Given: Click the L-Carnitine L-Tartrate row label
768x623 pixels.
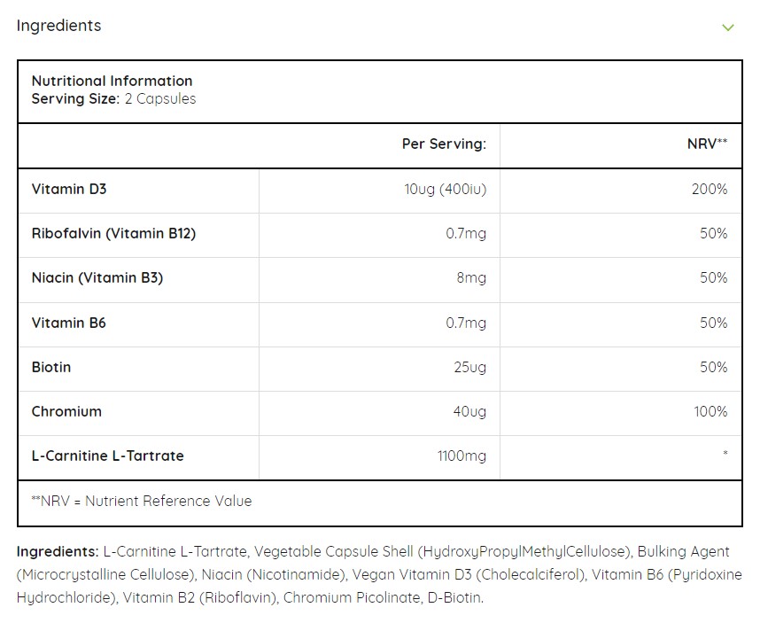Looking at the screenshot, I should click(108, 456).
